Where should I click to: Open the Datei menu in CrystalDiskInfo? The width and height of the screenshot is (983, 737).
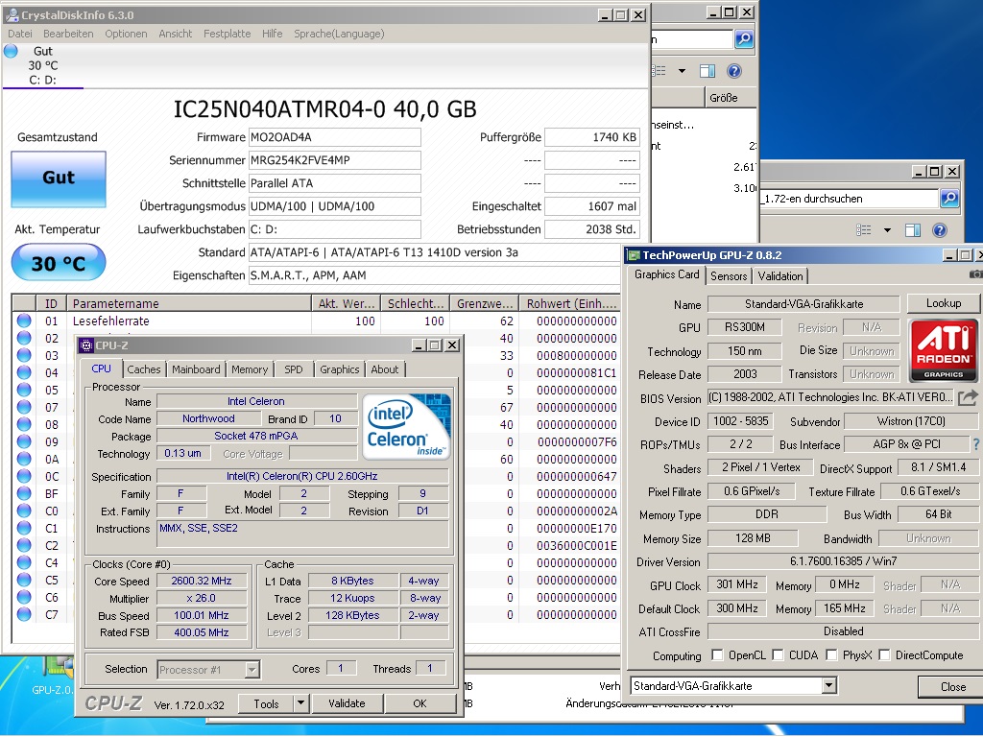coord(20,34)
